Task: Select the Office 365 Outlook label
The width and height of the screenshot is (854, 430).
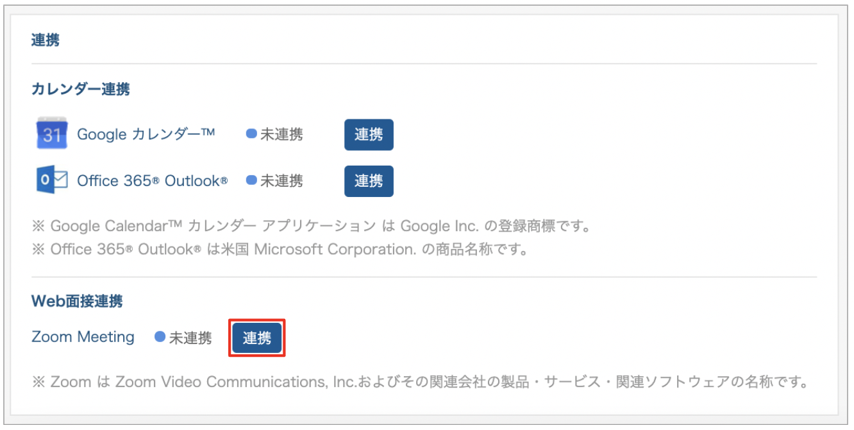Action: pos(153,181)
